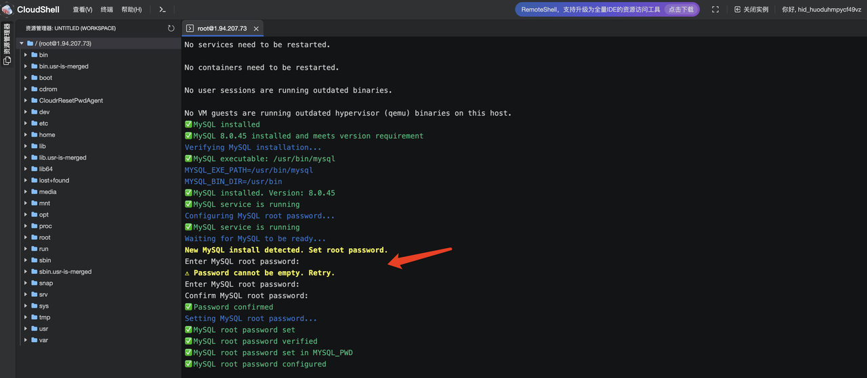The height and width of the screenshot is (378, 867).
Task: Click the folder icon next to opt
Action: [34, 214]
